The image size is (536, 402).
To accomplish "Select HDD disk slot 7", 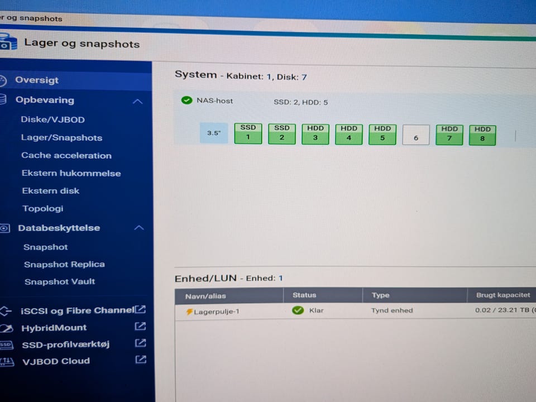I will point(449,135).
